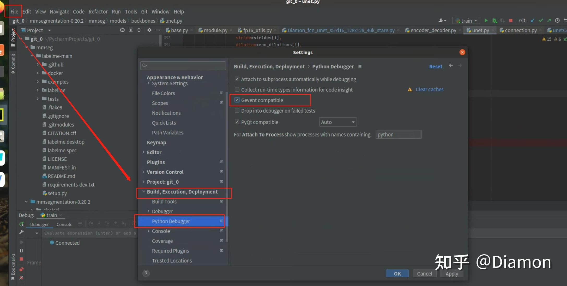Check Drop into debugger on failed tests
The width and height of the screenshot is (567, 286).
(237, 110)
